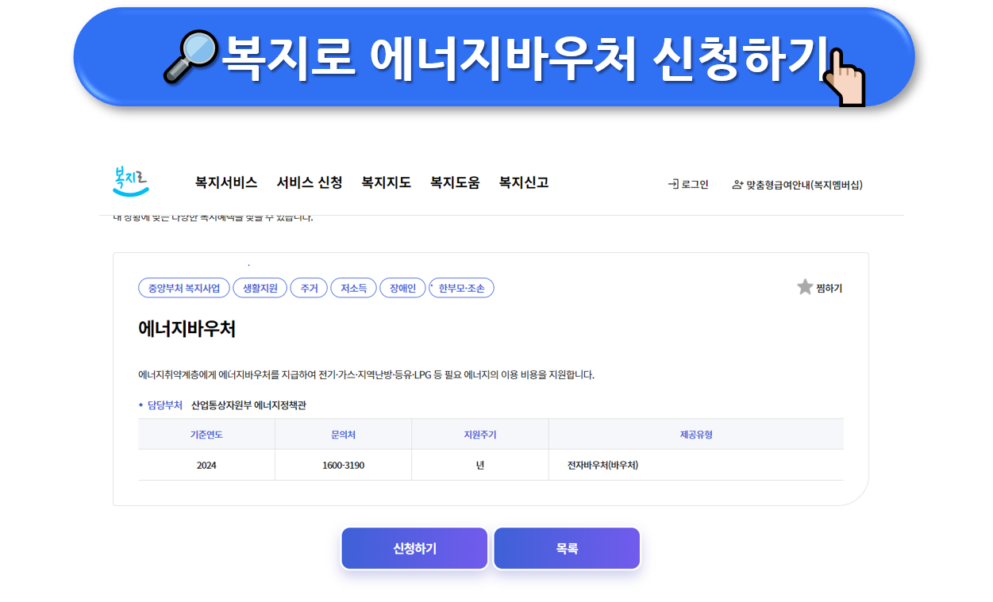This screenshot has width=993, height=602.
Task: Click the 목록 button
Action: 566,548
